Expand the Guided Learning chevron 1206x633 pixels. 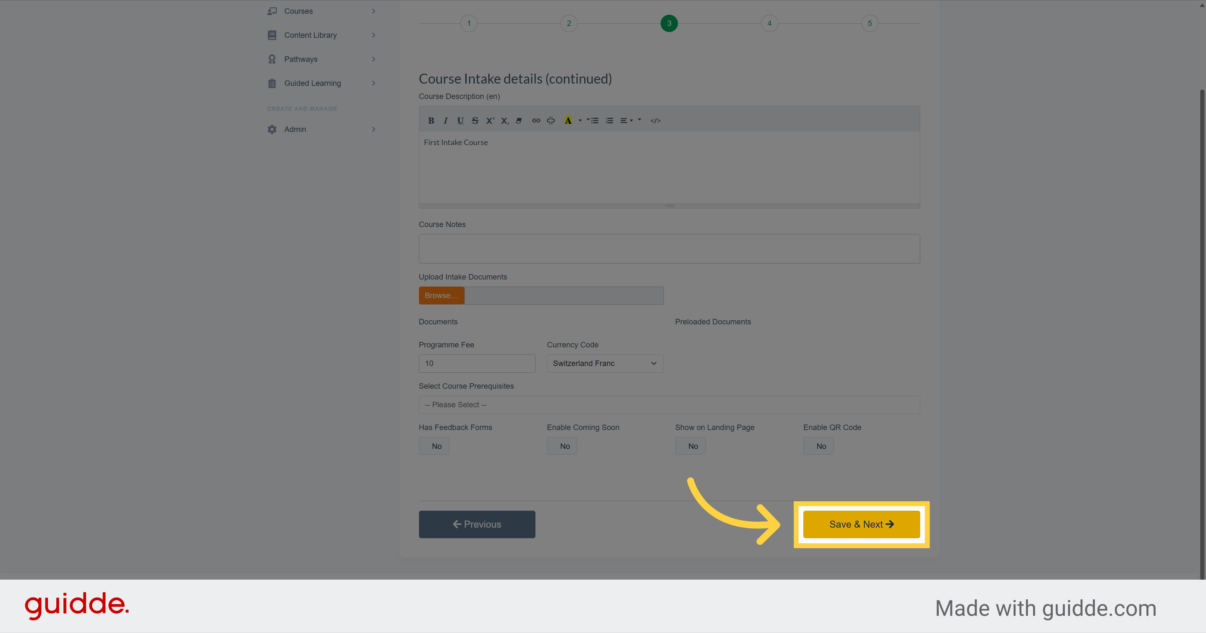[x=374, y=83]
